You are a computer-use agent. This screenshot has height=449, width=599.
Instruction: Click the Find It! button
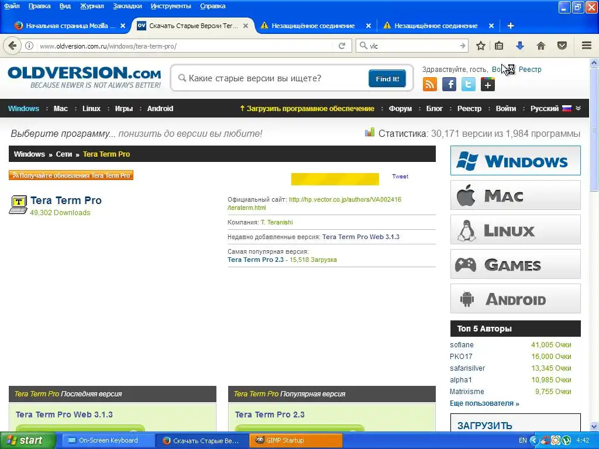pyautogui.click(x=387, y=79)
